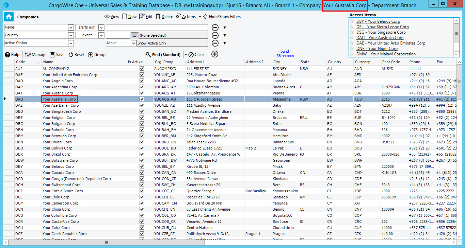Remove the Name filter row with minus icon
The width and height of the screenshot is (465, 248).
coord(215,28)
